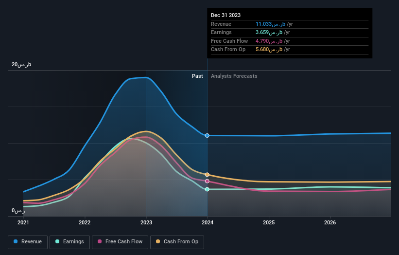Click the Revenue value 11.033 in tooltip

point(271,24)
